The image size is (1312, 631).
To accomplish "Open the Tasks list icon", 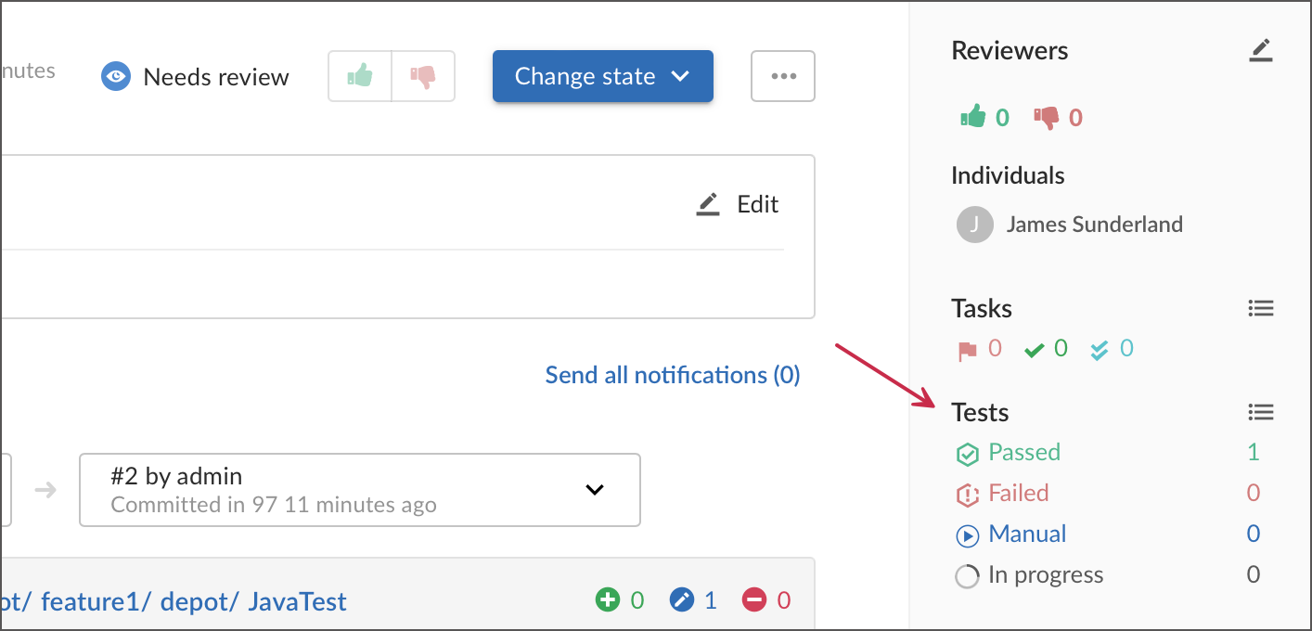I will point(1260,308).
